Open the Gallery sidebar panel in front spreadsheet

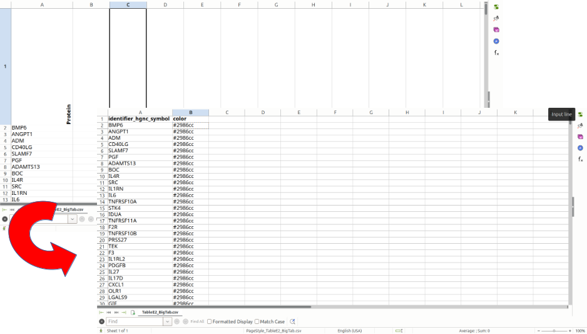tap(580, 137)
